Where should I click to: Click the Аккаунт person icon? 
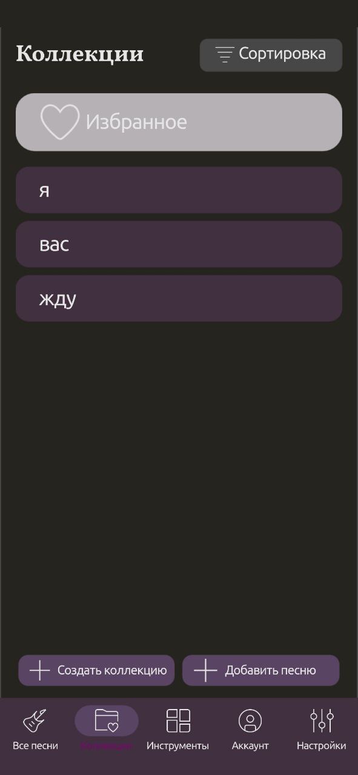pos(250,721)
